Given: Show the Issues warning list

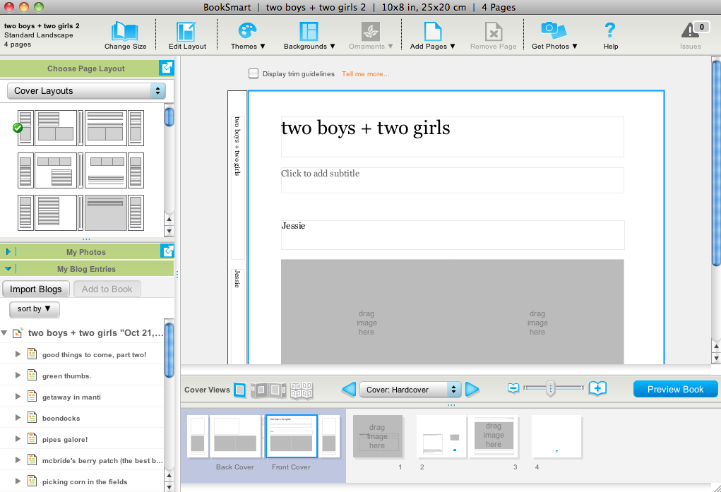Looking at the screenshot, I should pos(693,35).
